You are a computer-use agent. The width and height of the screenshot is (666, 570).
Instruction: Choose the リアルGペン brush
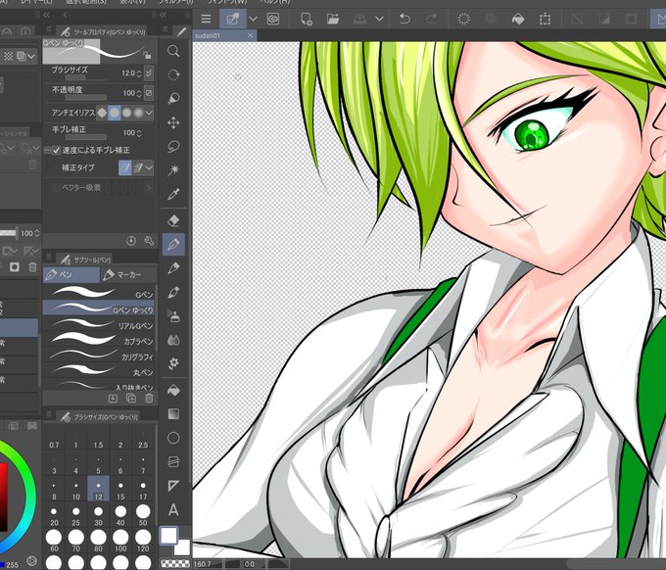click(99, 324)
